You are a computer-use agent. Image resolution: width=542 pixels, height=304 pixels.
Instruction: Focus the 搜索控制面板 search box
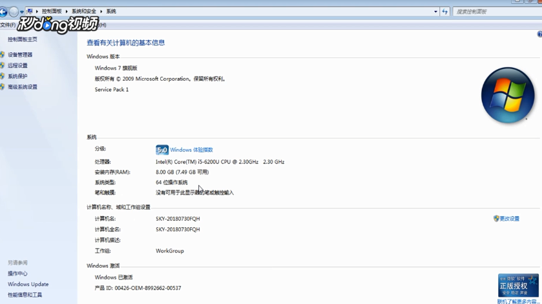[497, 12]
